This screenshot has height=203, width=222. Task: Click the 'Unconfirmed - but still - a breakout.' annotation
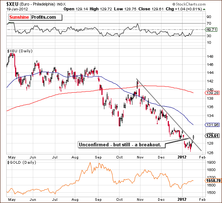[x=122, y=145]
